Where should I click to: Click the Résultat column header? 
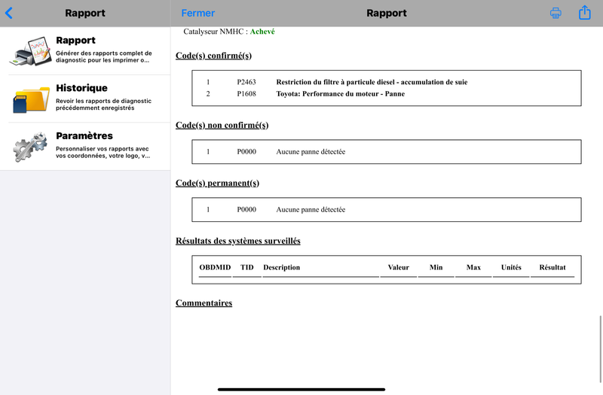[x=552, y=268]
